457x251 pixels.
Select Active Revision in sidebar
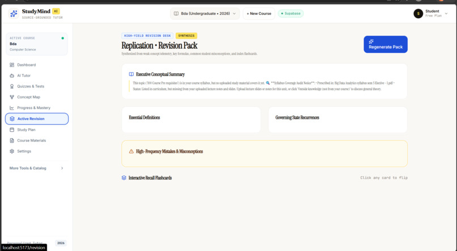[x=37, y=119]
